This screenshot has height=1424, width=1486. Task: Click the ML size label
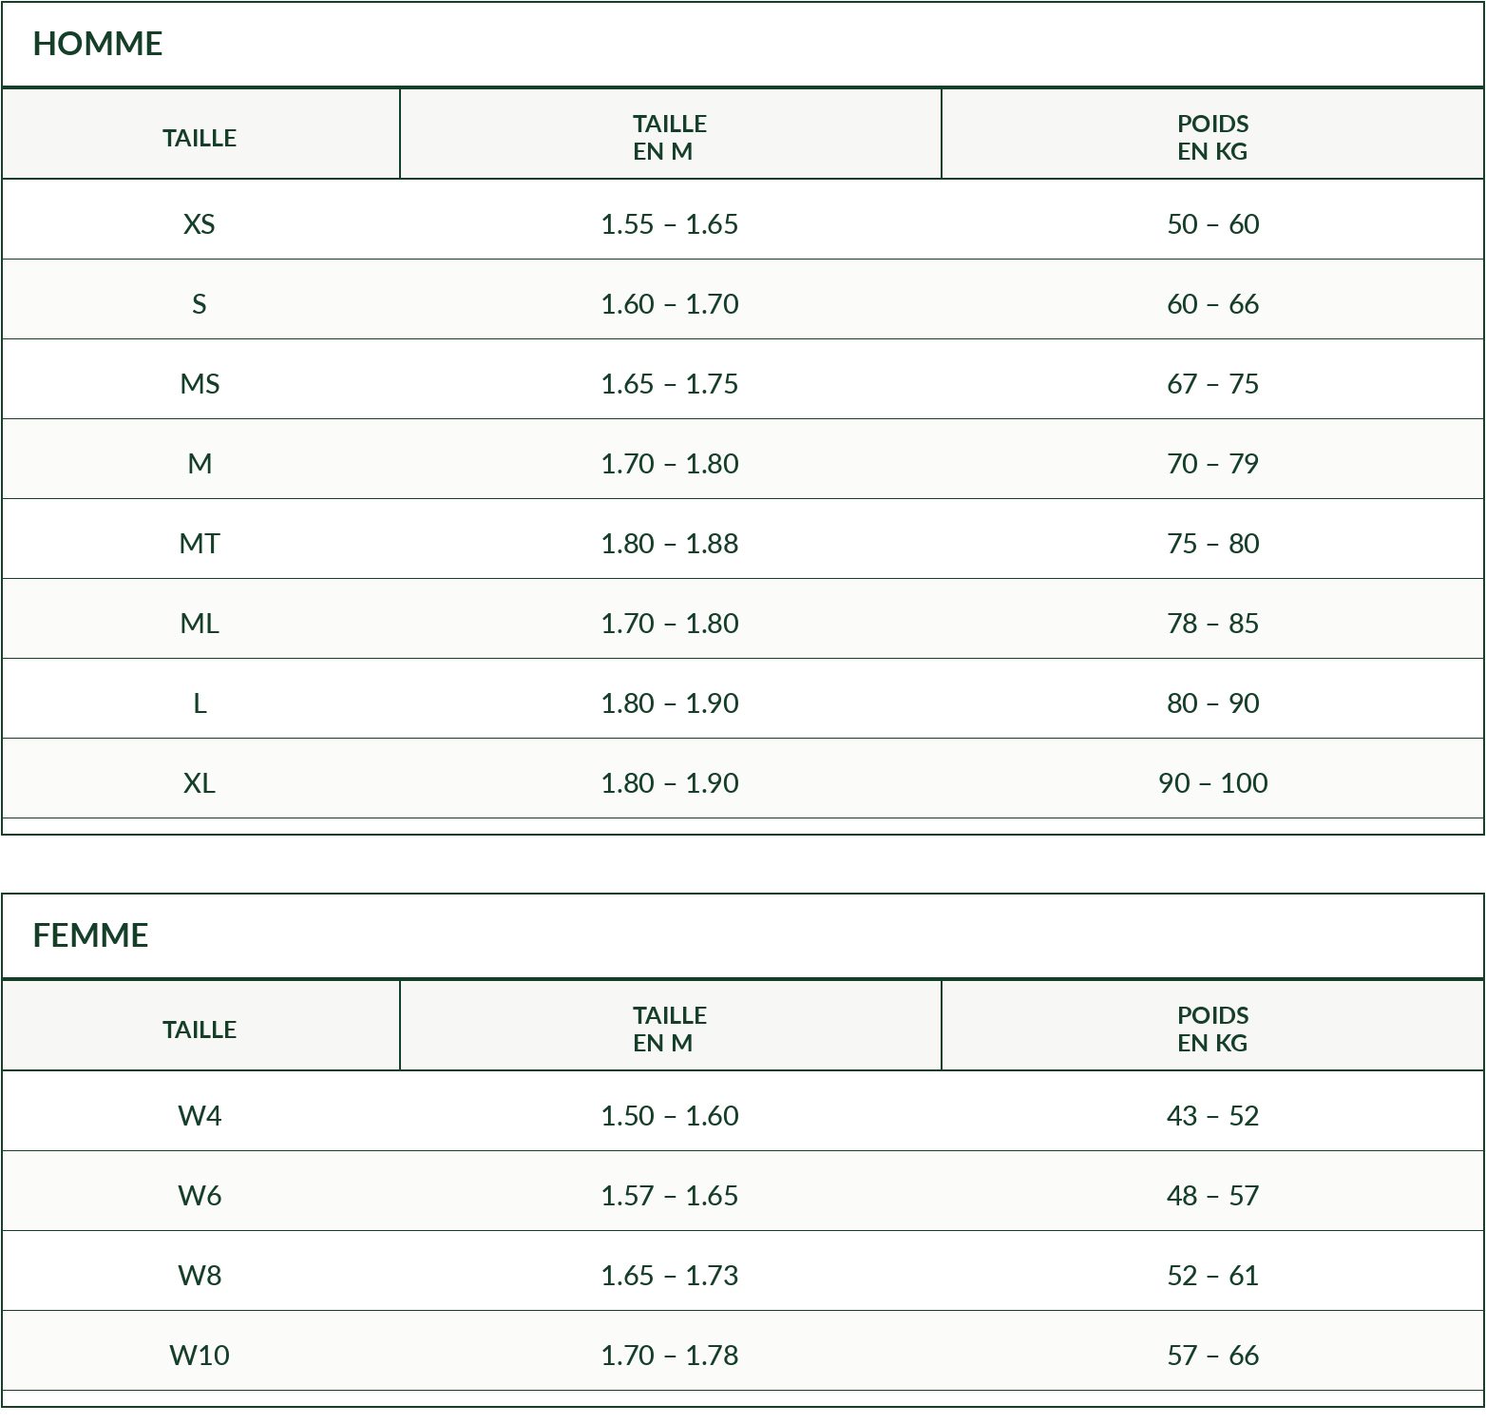point(200,624)
